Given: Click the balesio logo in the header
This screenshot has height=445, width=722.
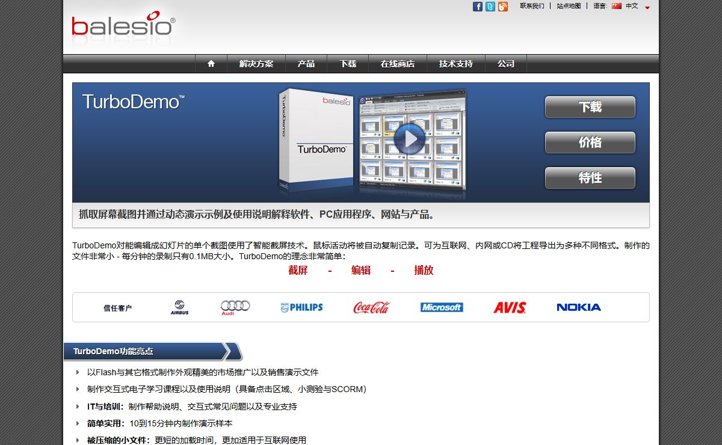Looking at the screenshot, I should point(123,25).
